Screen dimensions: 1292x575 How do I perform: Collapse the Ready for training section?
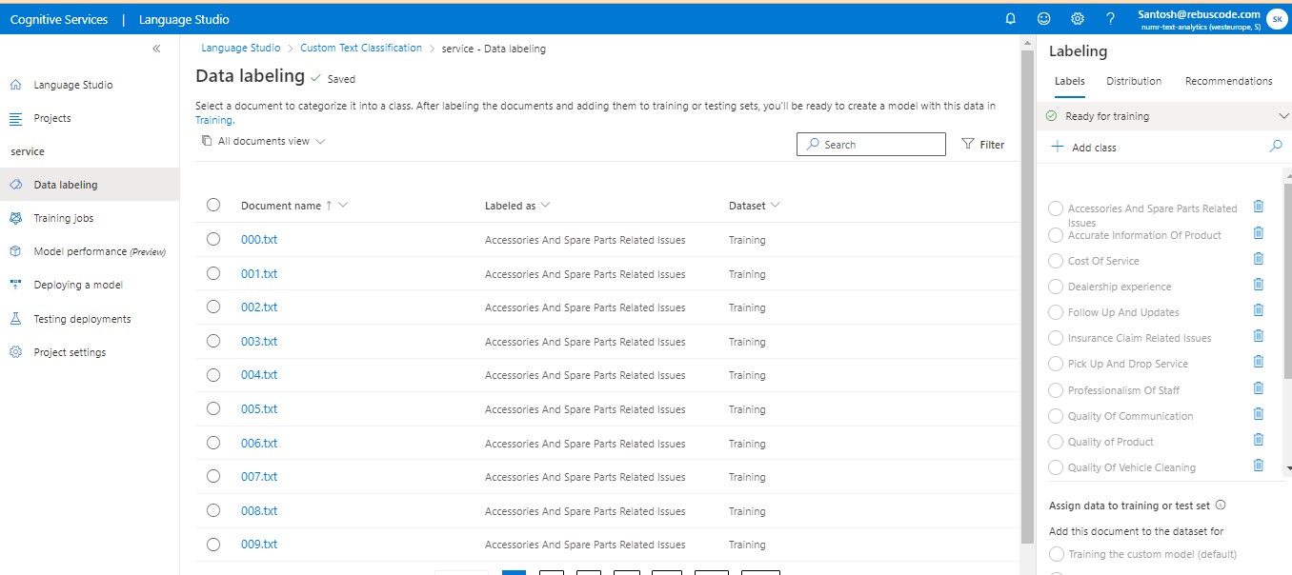[1282, 115]
